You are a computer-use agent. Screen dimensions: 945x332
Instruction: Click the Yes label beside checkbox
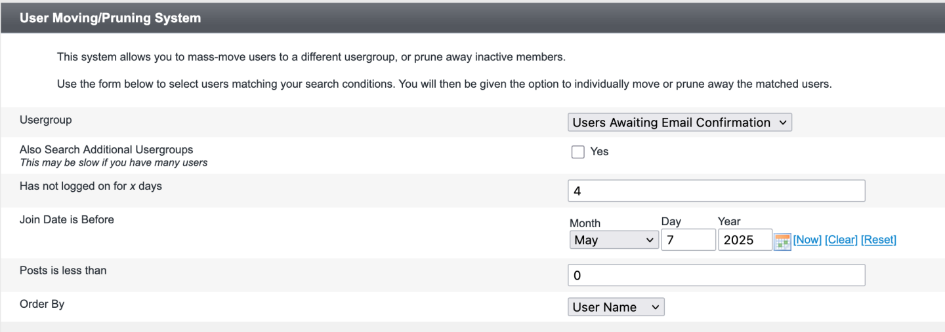pos(599,151)
